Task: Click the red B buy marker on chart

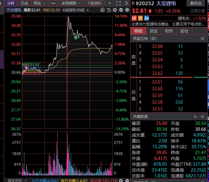Action: click(26, 68)
